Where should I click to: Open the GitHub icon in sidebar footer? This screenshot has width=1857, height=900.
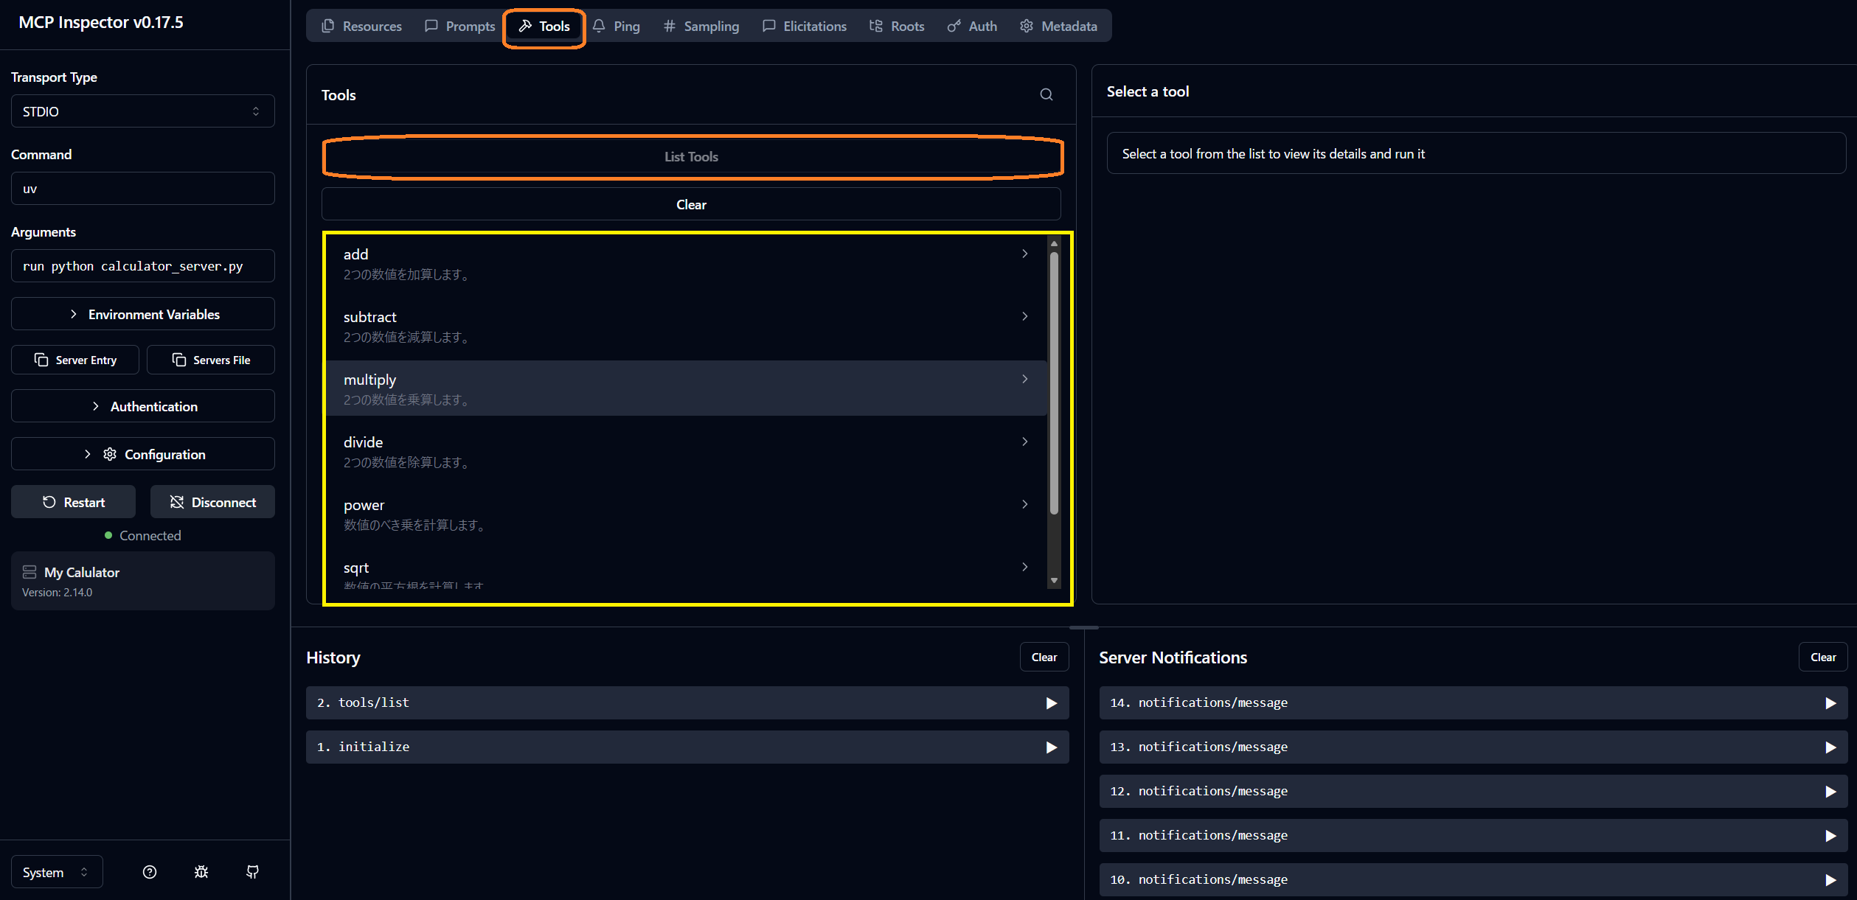tap(252, 872)
